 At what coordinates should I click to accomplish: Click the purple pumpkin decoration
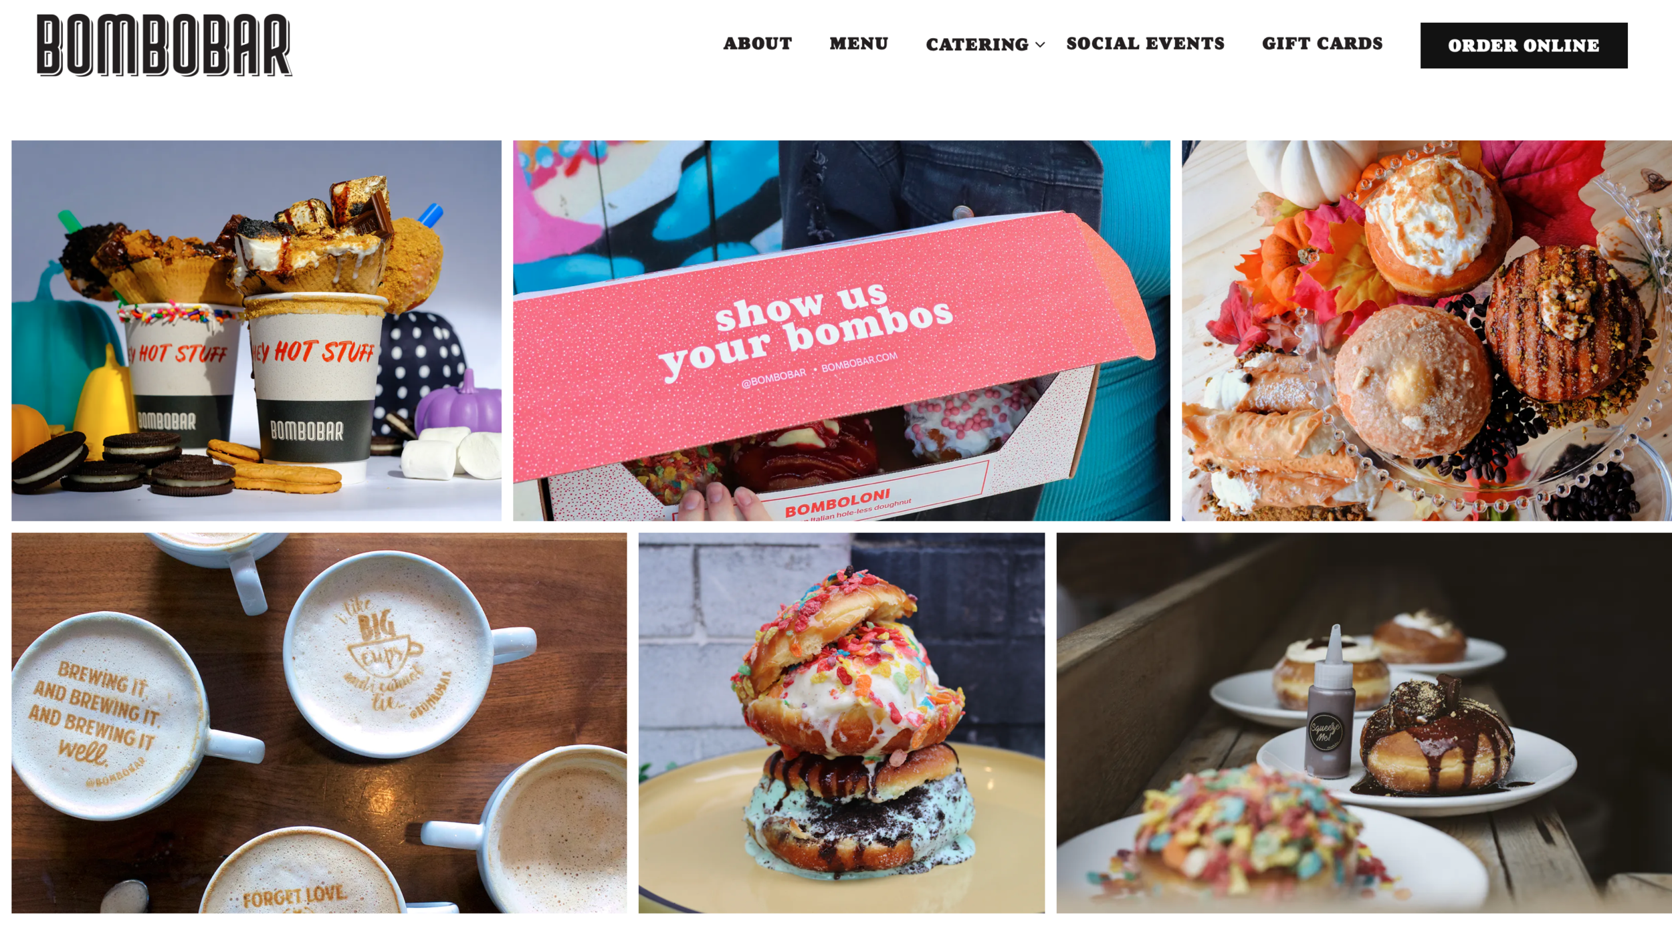(460, 405)
